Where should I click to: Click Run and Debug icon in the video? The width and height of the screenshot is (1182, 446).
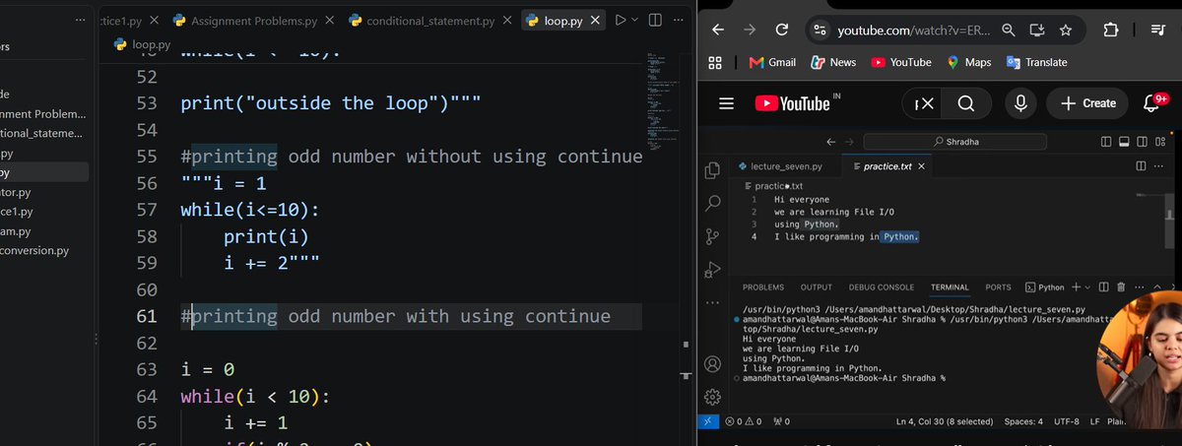713,269
